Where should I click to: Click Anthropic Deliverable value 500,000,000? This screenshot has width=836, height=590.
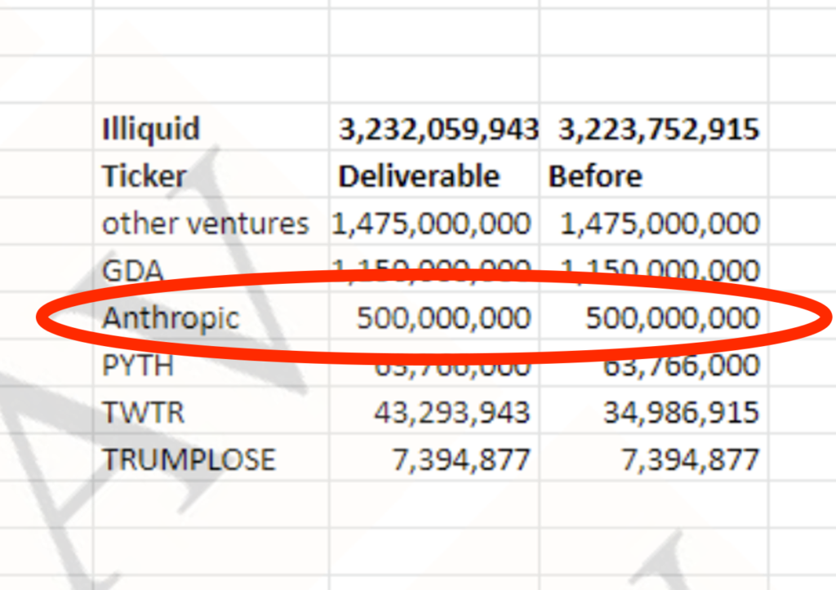(434, 316)
